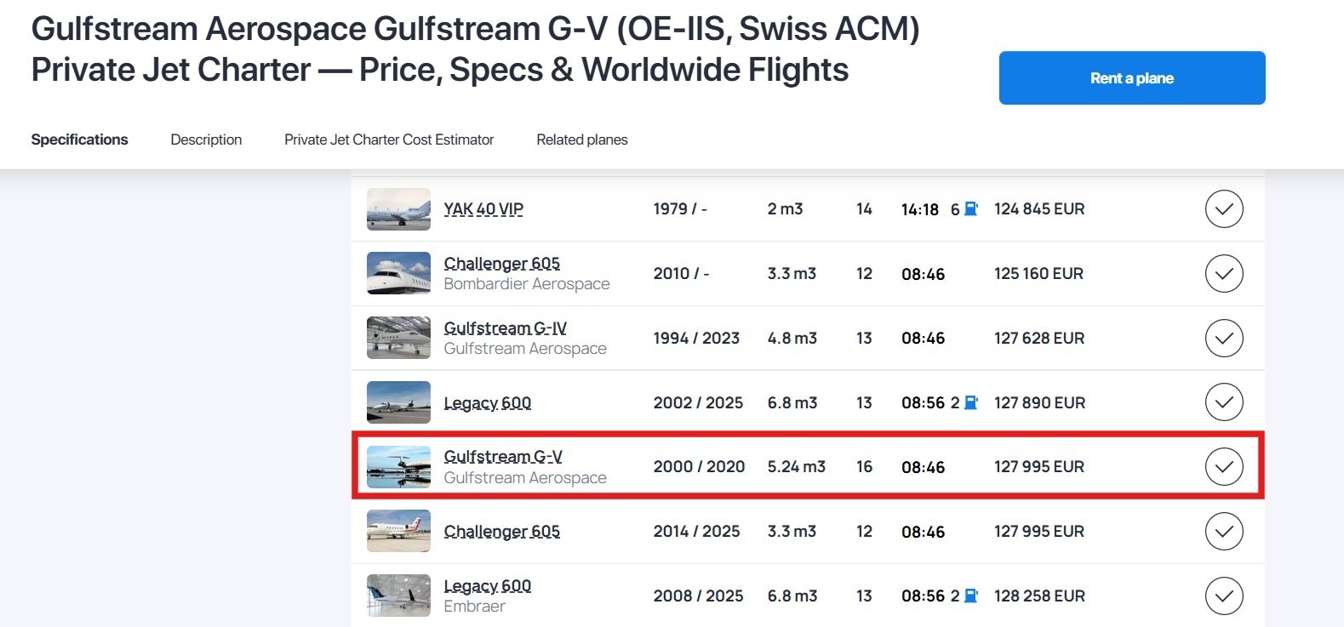Toggle checkmark for YAK 40 VIP row
1344x627 pixels.
coord(1223,209)
